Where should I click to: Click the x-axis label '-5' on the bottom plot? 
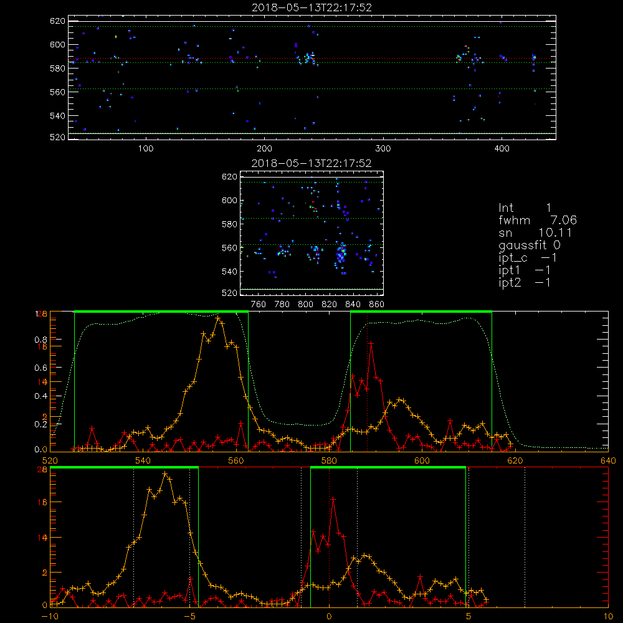tap(189, 617)
